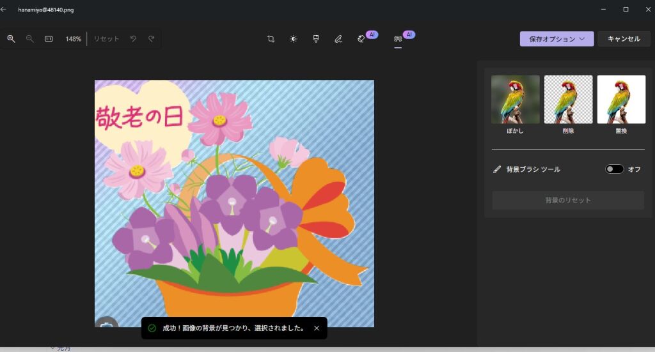This screenshot has width=655, height=352.
Task: Click the 148% zoom percentage
Action: coord(73,39)
